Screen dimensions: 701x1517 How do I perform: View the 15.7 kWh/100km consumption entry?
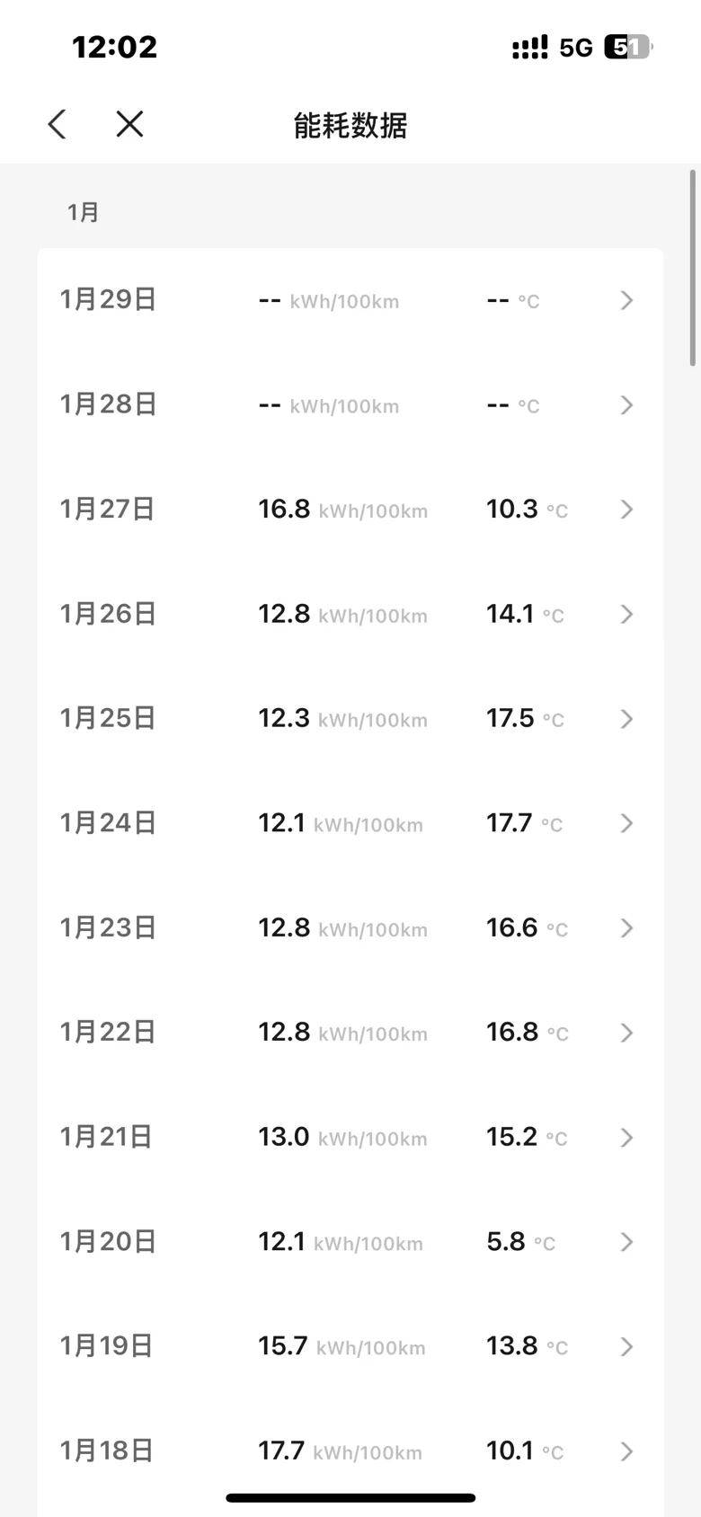coord(342,1346)
